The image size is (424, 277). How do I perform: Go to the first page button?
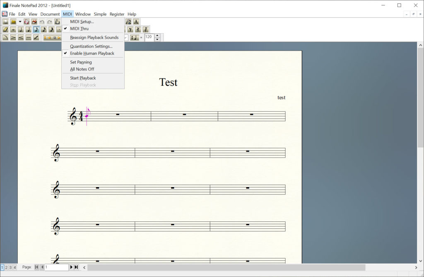pos(36,267)
